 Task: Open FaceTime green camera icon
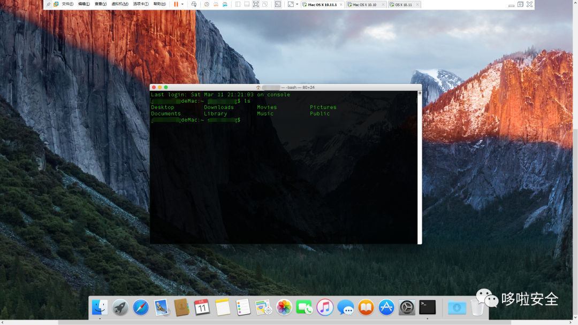(x=305, y=307)
